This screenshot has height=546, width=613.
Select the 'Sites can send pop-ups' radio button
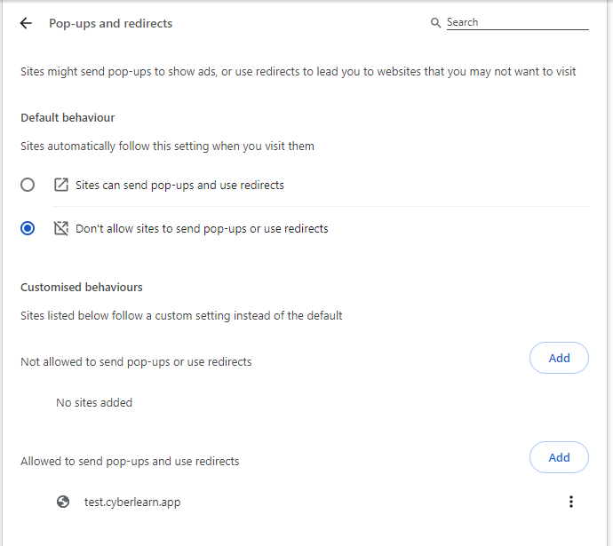click(28, 185)
